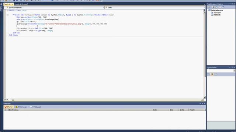
Task: Switch to the Form1.vb code tab
Action: pyautogui.click(x=7, y=4)
